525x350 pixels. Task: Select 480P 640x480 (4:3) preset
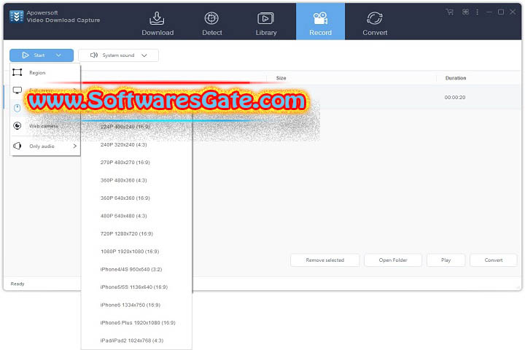123,216
